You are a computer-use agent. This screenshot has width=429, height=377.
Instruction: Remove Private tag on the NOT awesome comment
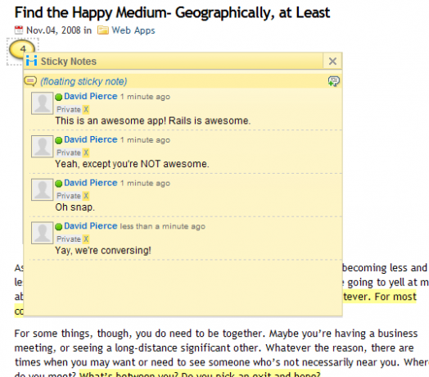tap(86, 152)
